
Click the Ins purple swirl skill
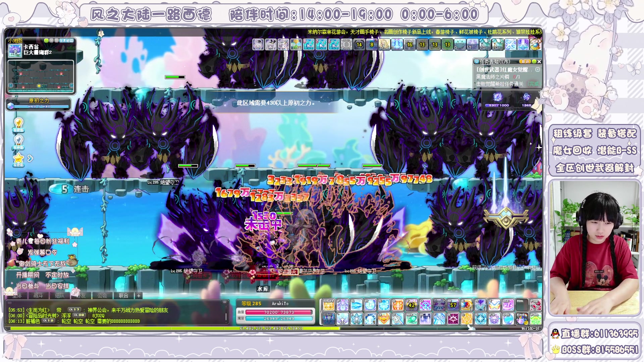(507, 305)
